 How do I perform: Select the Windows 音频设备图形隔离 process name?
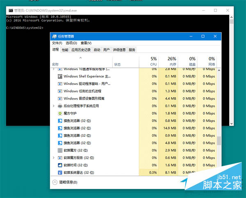[84, 99]
